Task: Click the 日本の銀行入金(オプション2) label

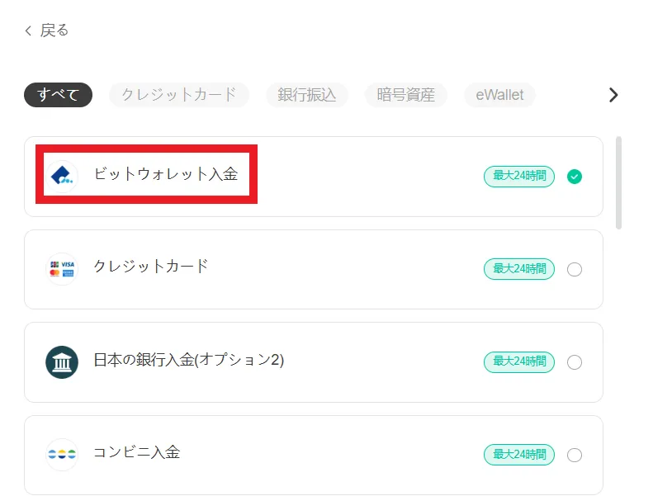Action: point(189,360)
